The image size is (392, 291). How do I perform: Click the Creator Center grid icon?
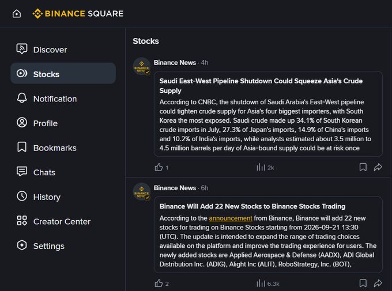[x=22, y=221]
